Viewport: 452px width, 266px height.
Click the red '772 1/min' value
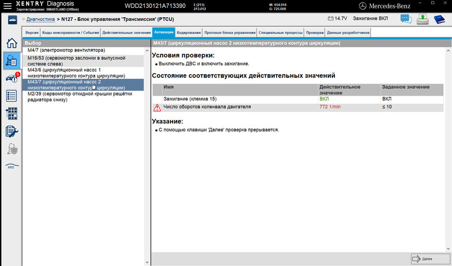(x=330, y=107)
